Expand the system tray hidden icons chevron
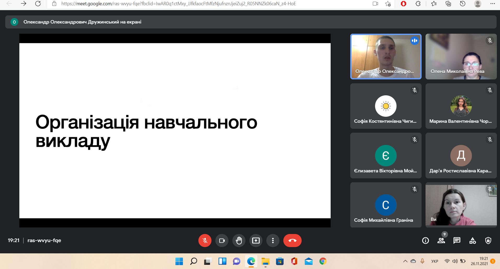The image size is (500, 269). (405, 261)
